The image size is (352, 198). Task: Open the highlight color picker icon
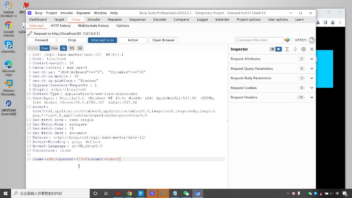pyautogui.click(x=287, y=40)
